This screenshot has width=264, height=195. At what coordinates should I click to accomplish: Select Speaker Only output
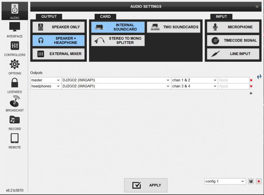pos(58,27)
